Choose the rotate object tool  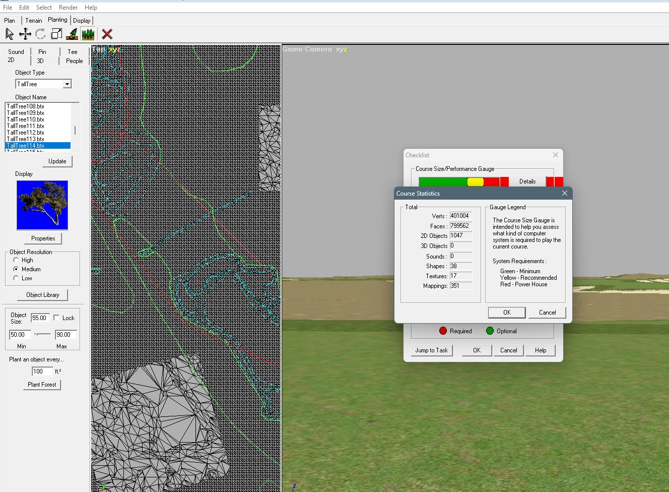[40, 33]
